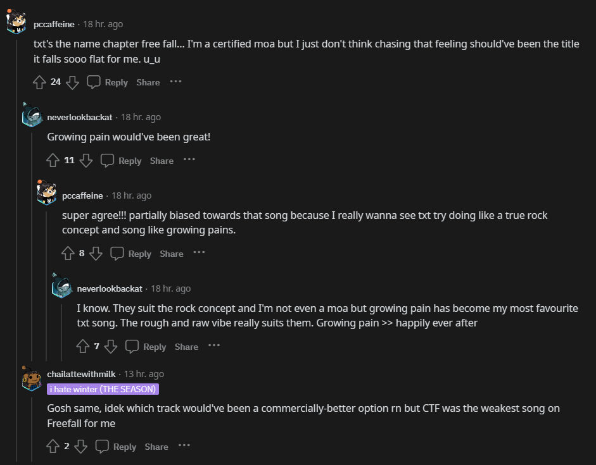Reply to pccaffeine's top comment
596x465 pixels.
[108, 82]
